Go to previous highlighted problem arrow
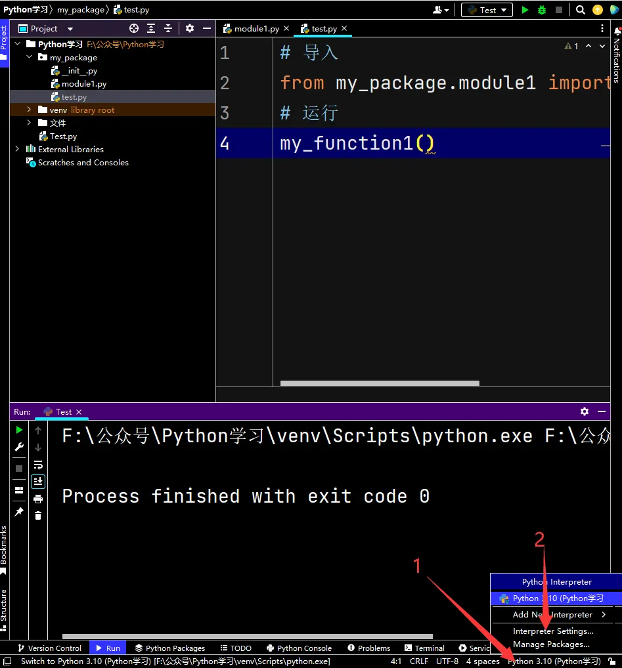The height and width of the screenshot is (668, 622). click(x=589, y=46)
